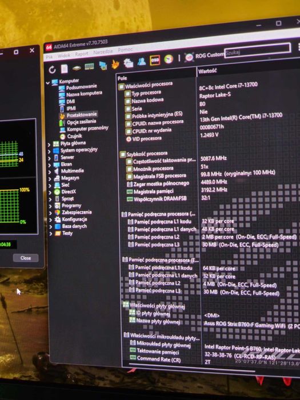This screenshot has width=300, height=400.
Task: Click the users toolbar icon
Action: [142, 61]
